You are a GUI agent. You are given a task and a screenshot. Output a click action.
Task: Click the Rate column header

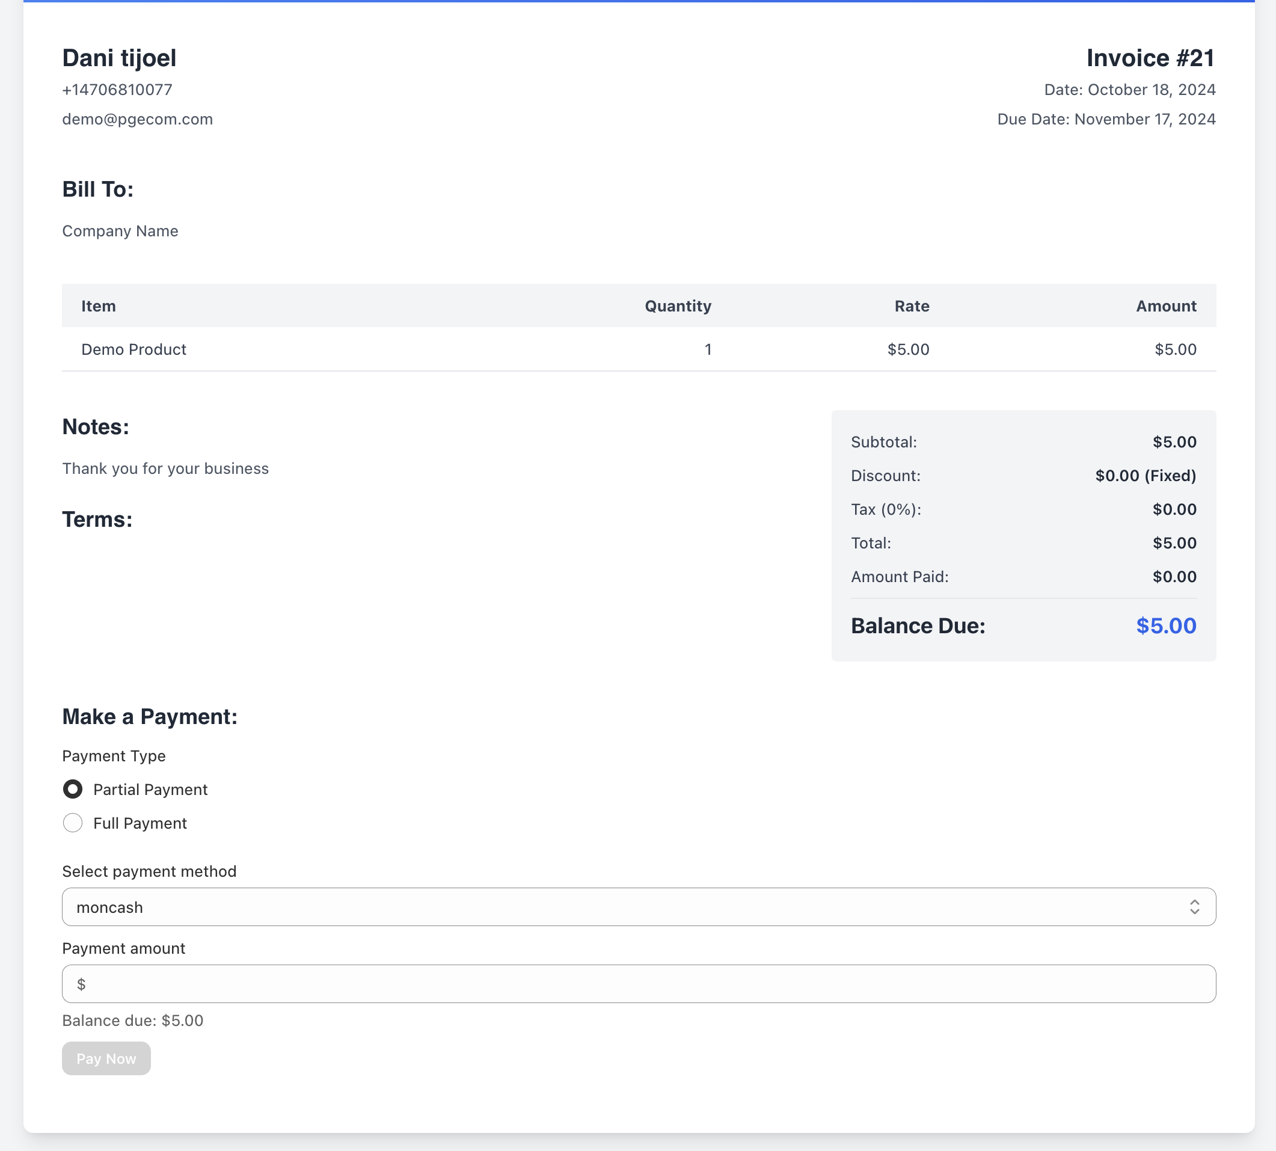point(911,306)
